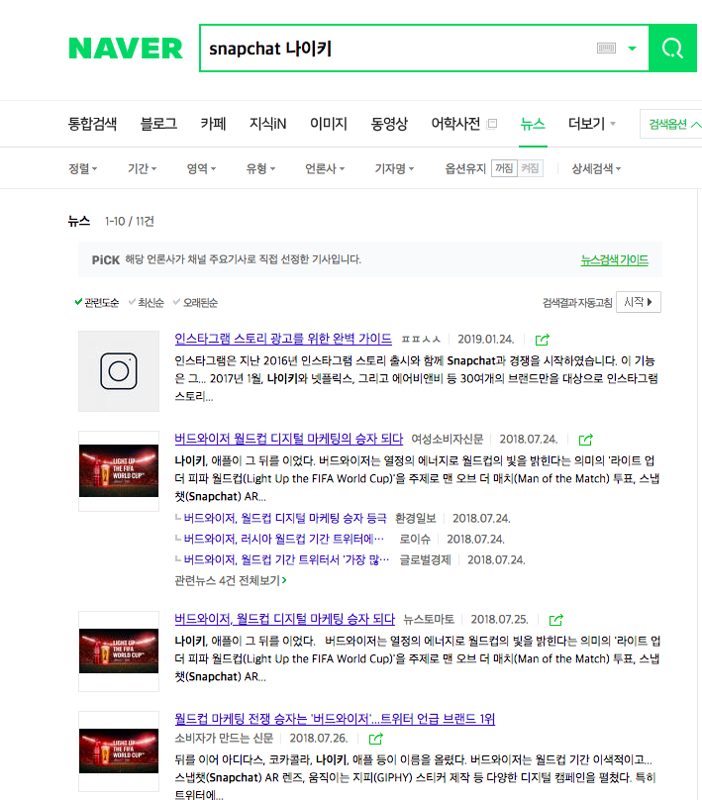Open the 정렬 dropdown

[x=83, y=168]
